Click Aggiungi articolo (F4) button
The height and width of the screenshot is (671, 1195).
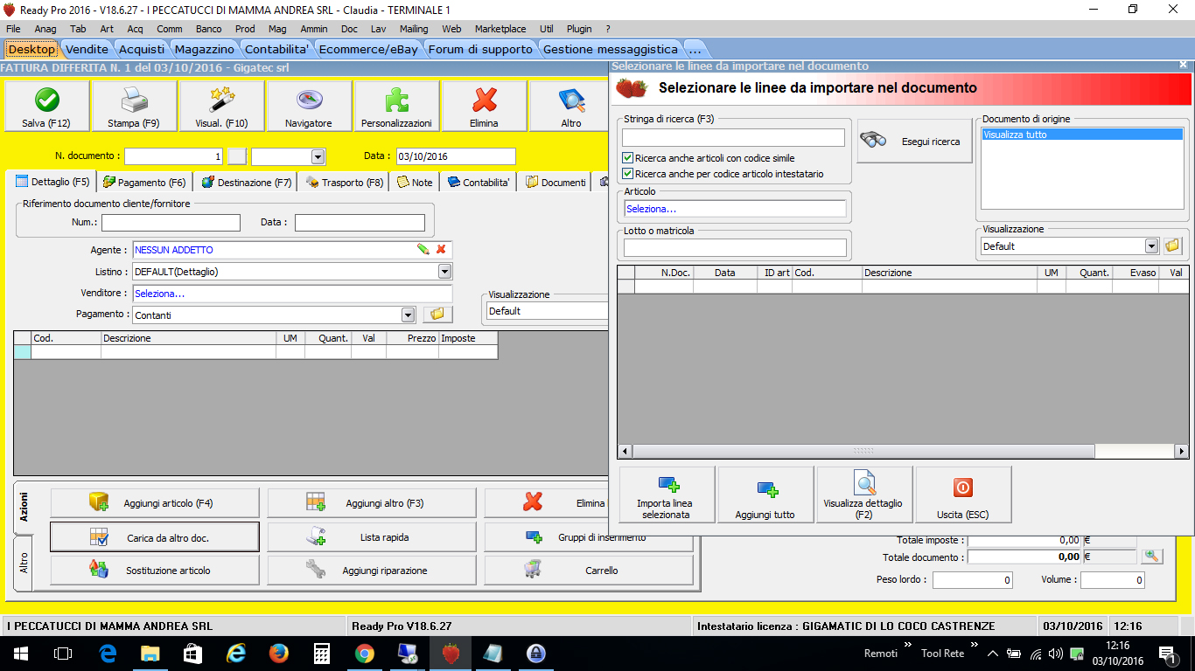pyautogui.click(x=155, y=503)
